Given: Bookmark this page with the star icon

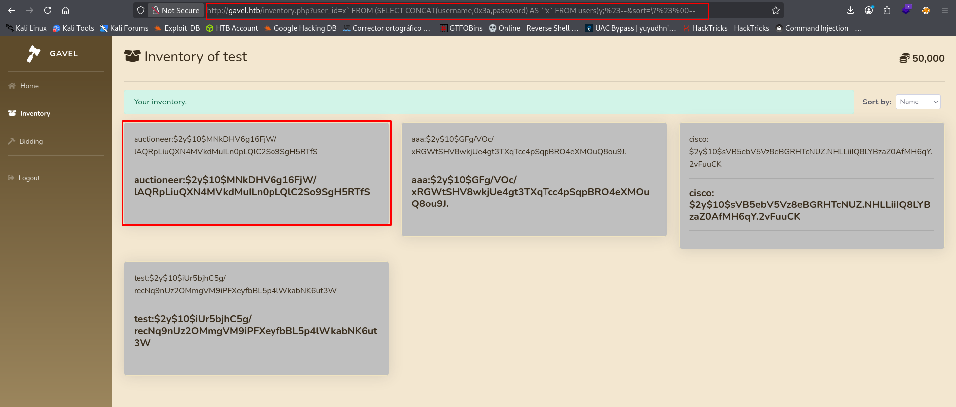Looking at the screenshot, I should [x=776, y=10].
